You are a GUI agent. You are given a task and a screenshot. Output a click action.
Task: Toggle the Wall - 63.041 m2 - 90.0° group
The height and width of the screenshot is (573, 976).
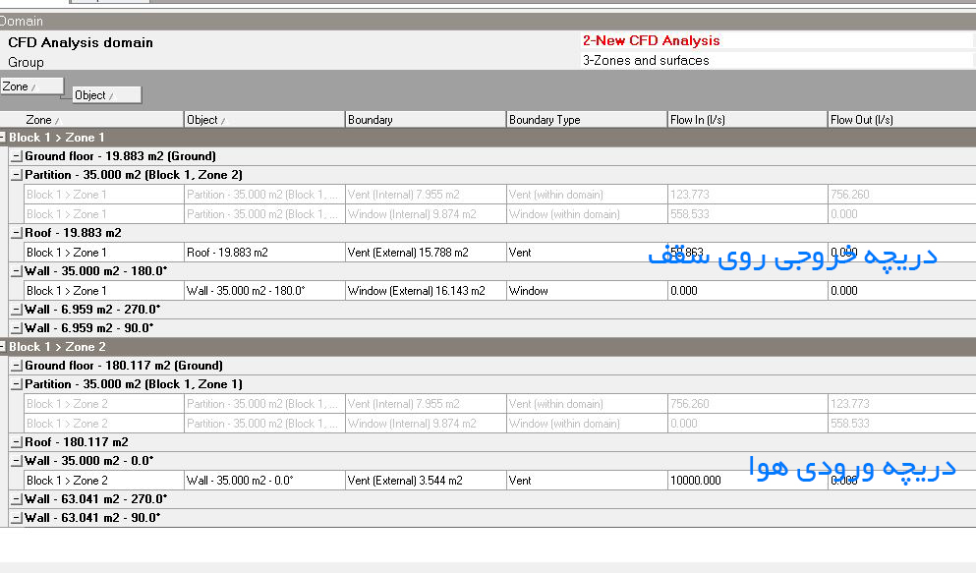[x=17, y=518]
